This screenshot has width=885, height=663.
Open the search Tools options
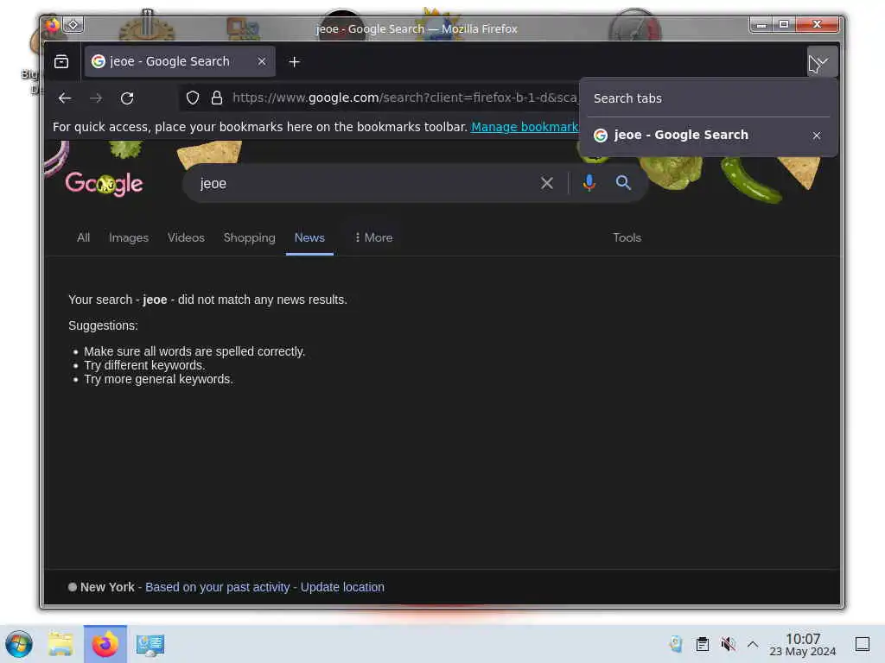click(627, 237)
